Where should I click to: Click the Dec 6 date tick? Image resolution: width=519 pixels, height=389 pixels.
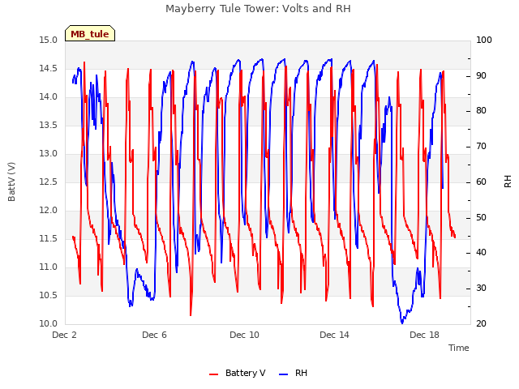coord(154,335)
